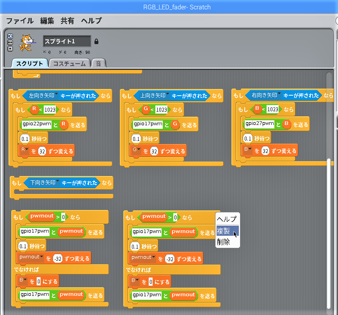Click the 32 value in the R change block
The width and height of the screenshot is (338, 315).
[42, 151]
